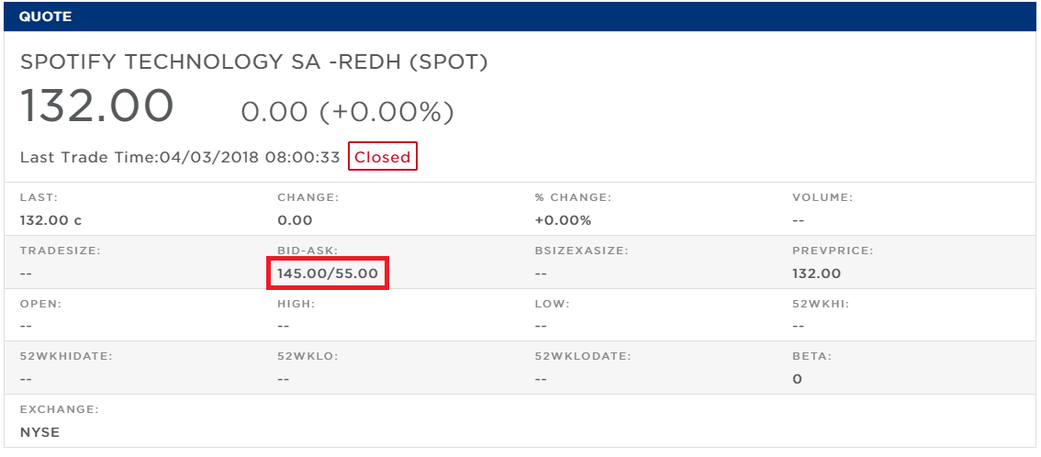Image resolution: width=1041 pixels, height=457 pixels.
Task: Click the Spotify Technology SA (SPOT) title
Action: (254, 62)
